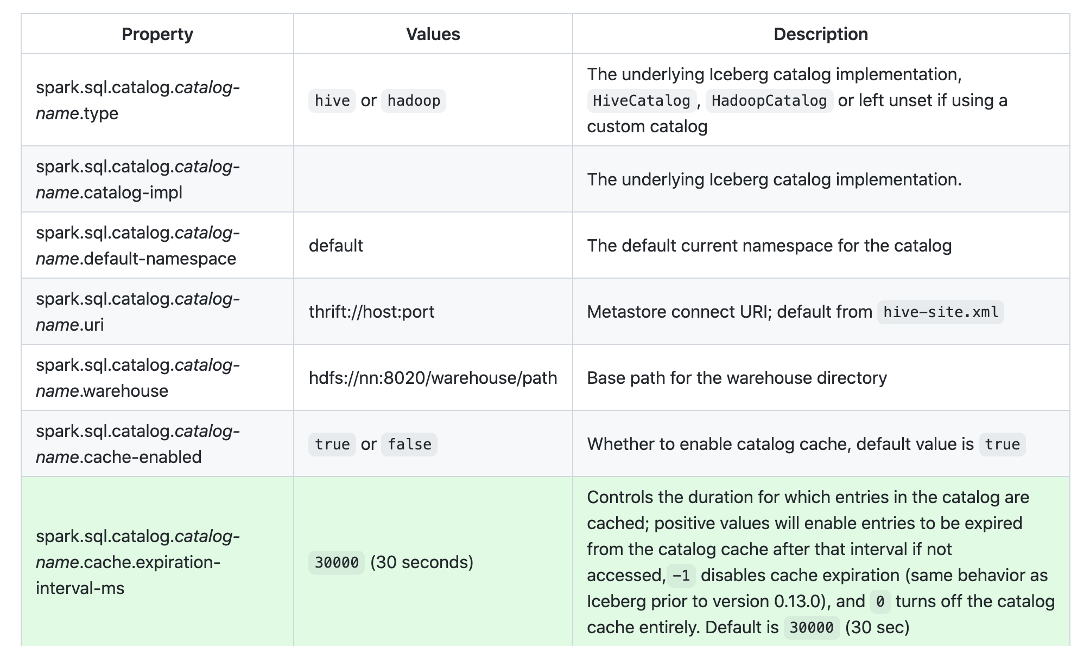Click the 'default' namespace value
The width and height of the screenshot is (1090, 669).
coord(335,246)
